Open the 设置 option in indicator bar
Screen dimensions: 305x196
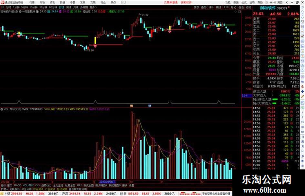(131, 185)
